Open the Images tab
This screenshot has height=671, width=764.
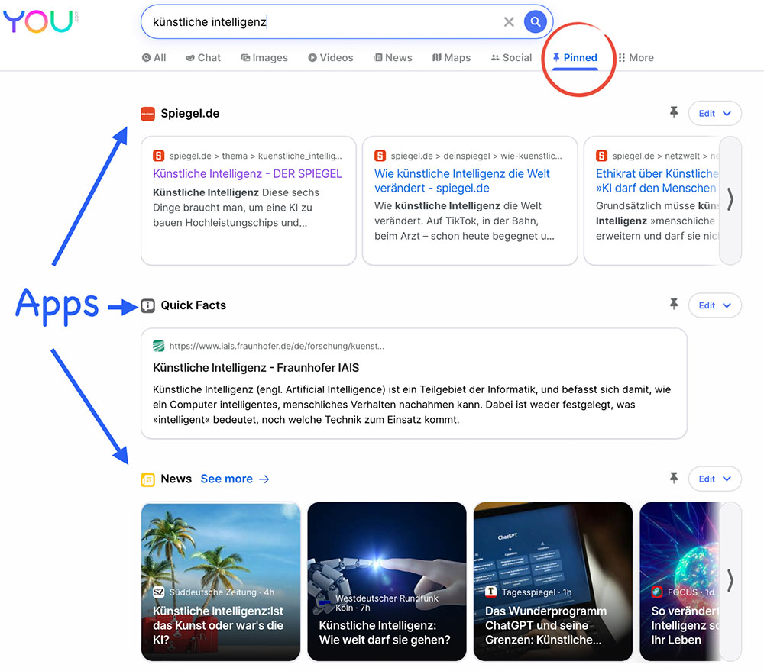[x=264, y=57]
